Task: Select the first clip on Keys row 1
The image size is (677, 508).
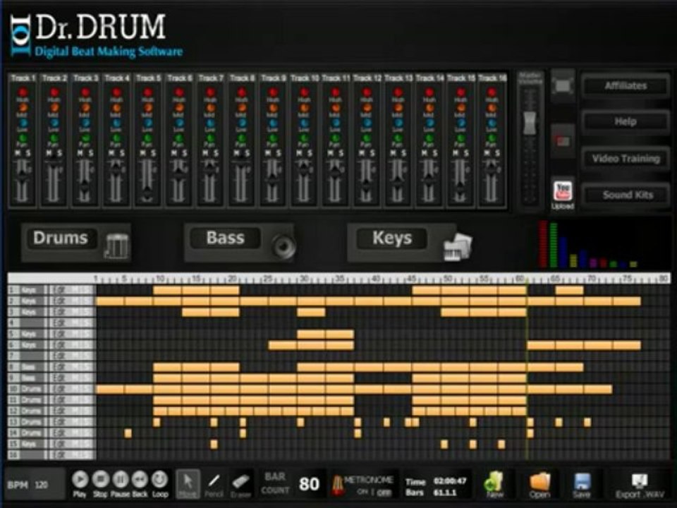Action: (x=168, y=290)
